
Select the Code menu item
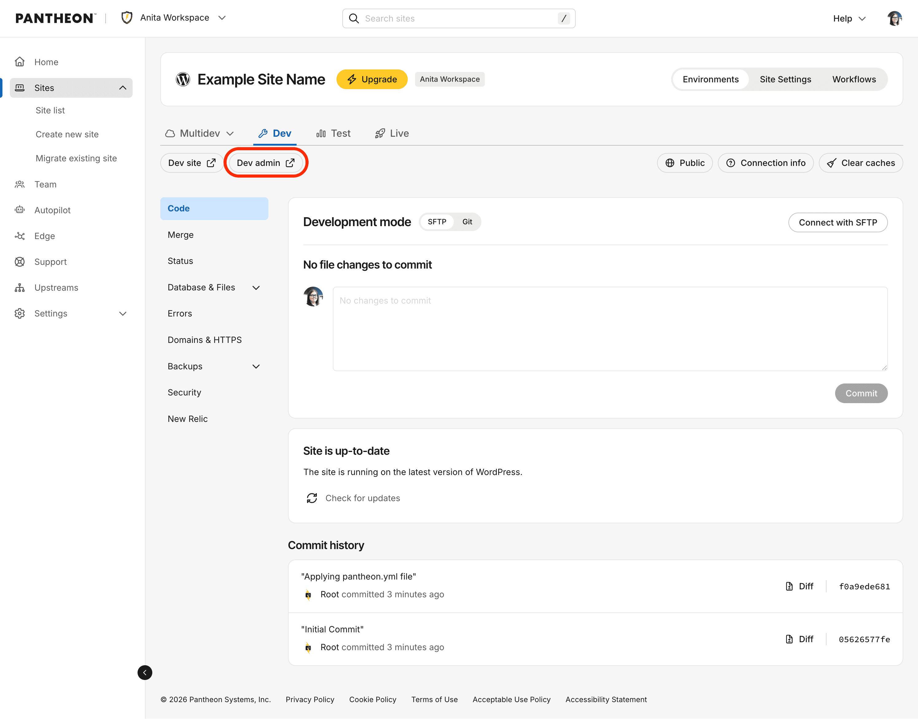click(214, 208)
